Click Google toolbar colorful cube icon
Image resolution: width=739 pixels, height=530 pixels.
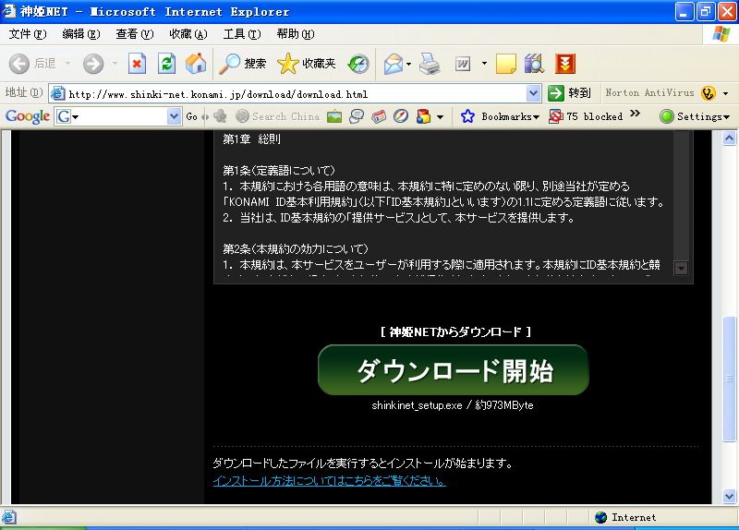click(x=423, y=116)
